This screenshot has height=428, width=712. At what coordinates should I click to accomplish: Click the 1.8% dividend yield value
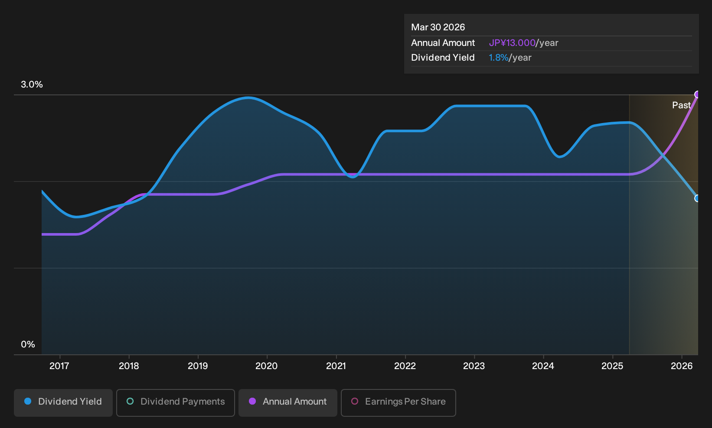tap(498, 58)
